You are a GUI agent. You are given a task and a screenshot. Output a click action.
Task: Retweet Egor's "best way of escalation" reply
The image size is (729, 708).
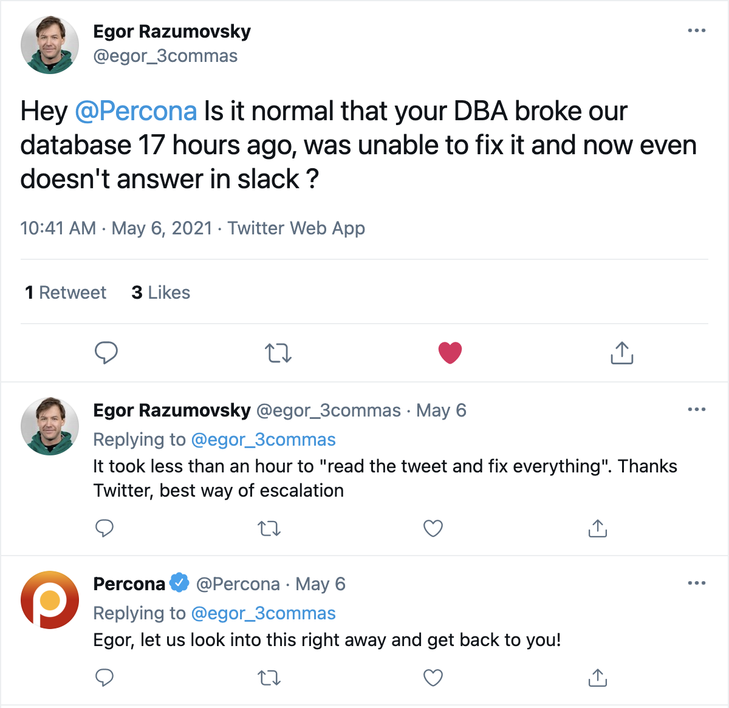pos(269,528)
